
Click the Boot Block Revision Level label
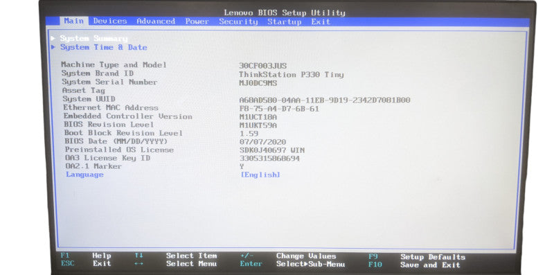[x=123, y=133]
